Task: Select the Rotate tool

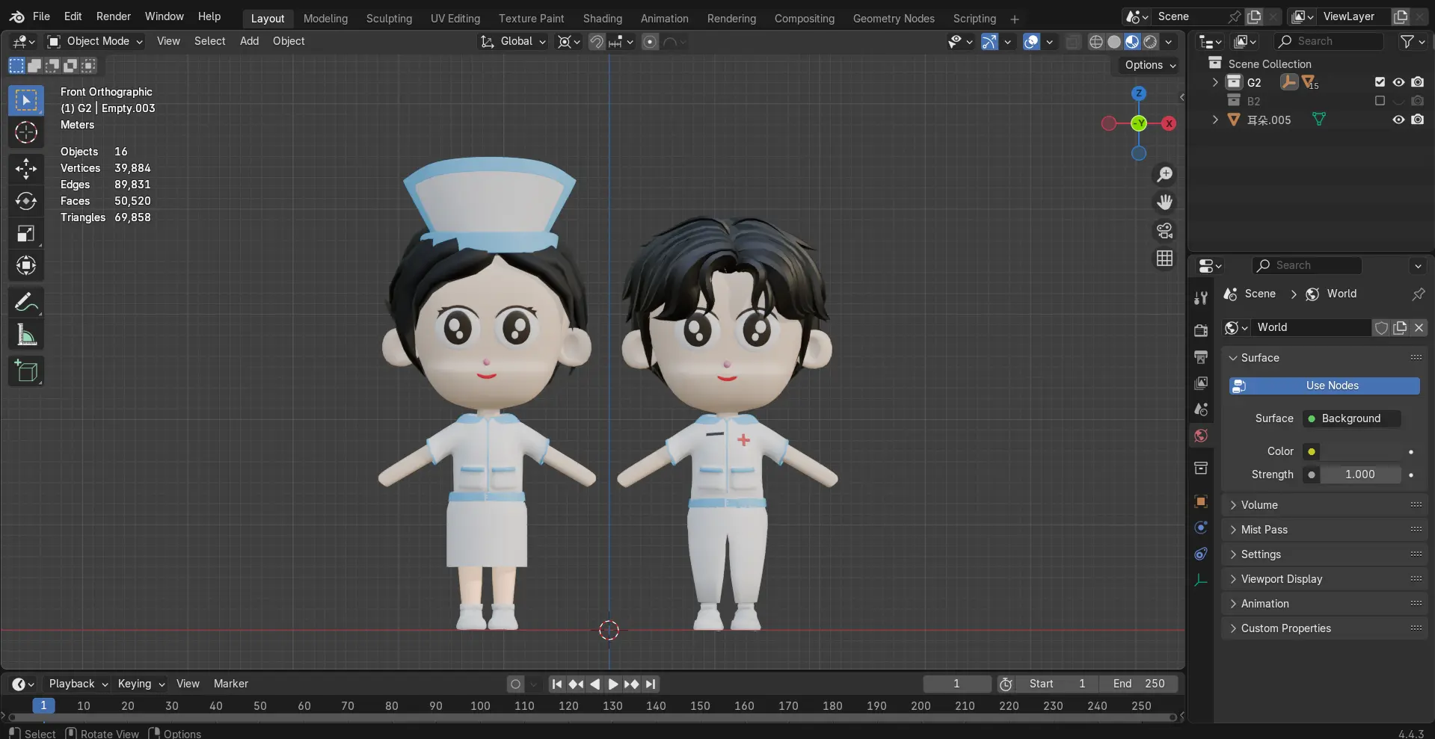Action: (x=26, y=200)
